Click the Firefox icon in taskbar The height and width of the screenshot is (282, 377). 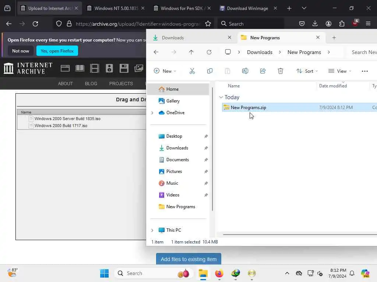[219, 273]
